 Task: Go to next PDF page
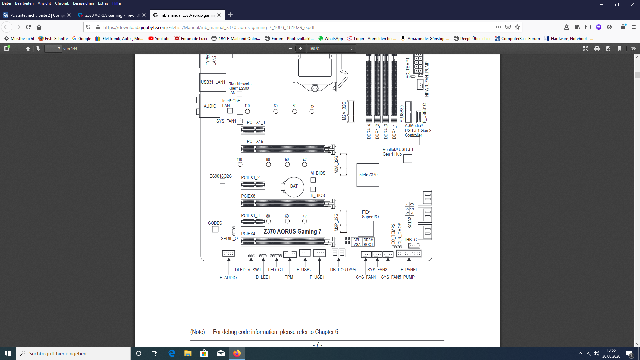pyautogui.click(x=38, y=49)
